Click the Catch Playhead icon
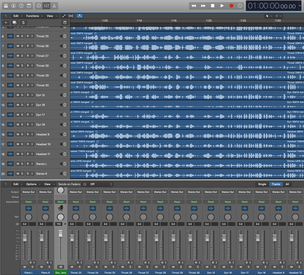This screenshot has width=304, height=275. pyautogui.click(x=80, y=16)
